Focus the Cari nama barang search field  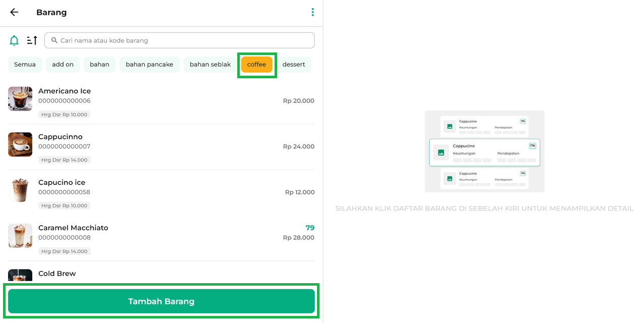pos(182,40)
